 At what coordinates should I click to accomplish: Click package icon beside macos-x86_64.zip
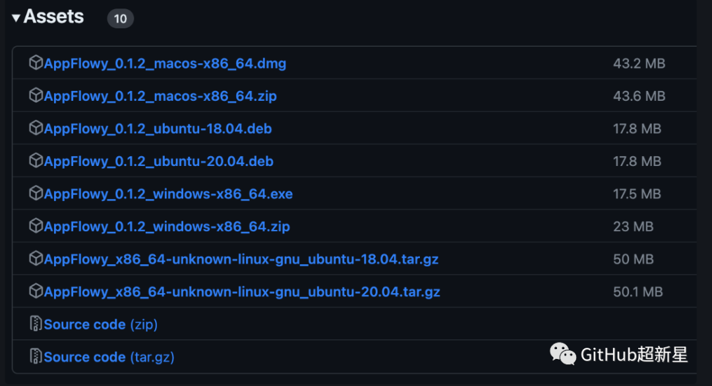click(36, 96)
